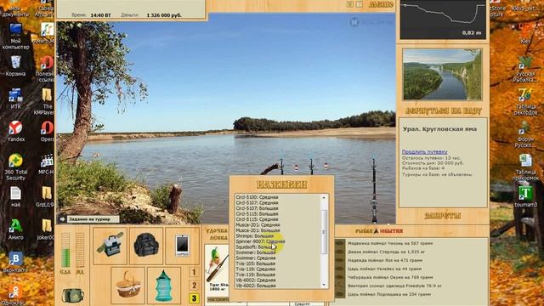Open the мае document icon
The width and height of the screenshot is (544, 306).
(x=15, y=196)
